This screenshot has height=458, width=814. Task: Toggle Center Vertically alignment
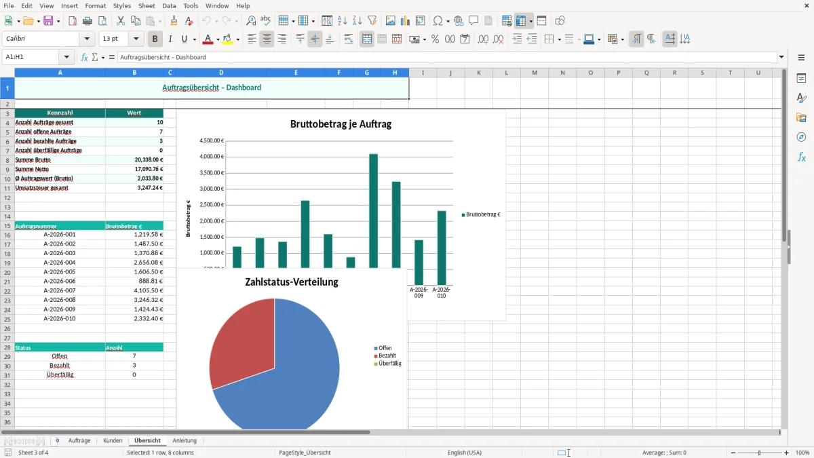(315, 39)
